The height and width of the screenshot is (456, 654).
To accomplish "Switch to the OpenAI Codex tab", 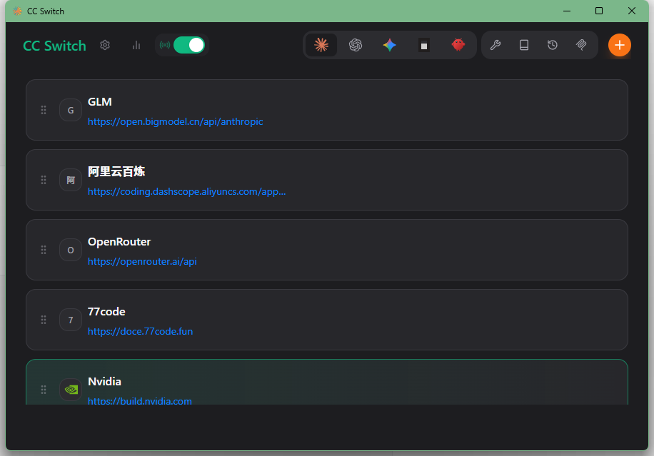I will [x=356, y=45].
